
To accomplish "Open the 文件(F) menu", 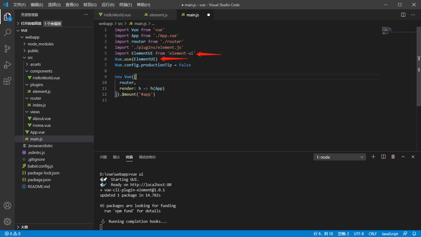I will tap(19, 5).
